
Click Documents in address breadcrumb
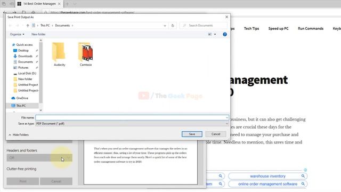pos(62,26)
